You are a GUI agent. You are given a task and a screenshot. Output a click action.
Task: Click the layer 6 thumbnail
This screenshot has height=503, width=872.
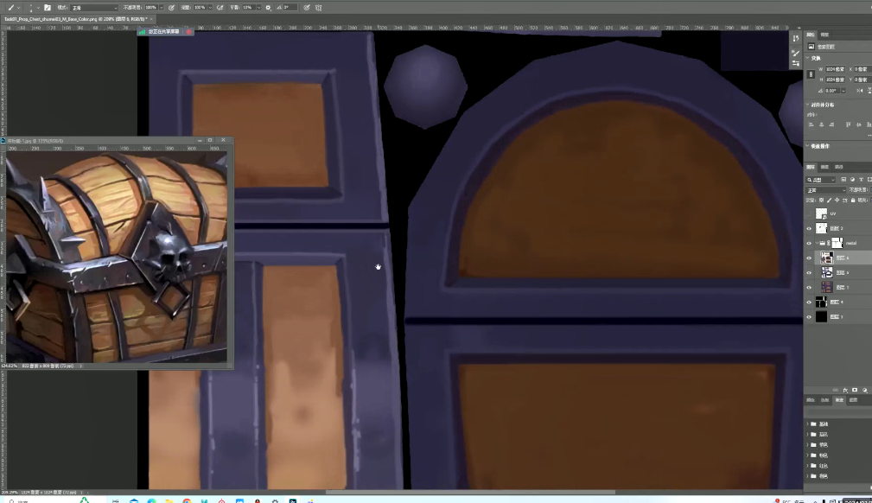tap(826, 258)
